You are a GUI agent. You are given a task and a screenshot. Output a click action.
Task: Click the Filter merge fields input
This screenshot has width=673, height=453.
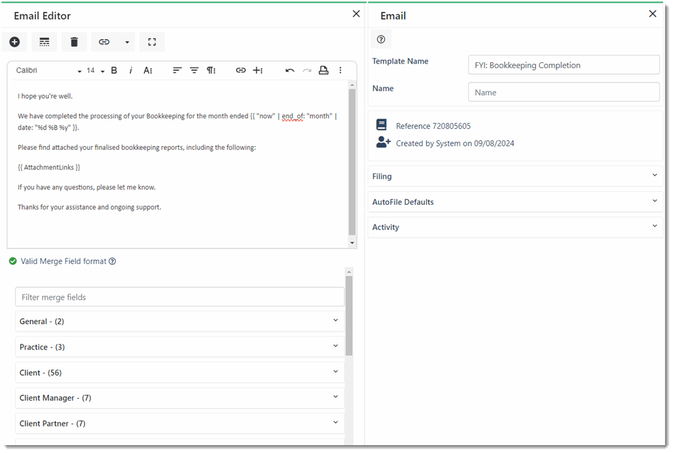point(180,297)
